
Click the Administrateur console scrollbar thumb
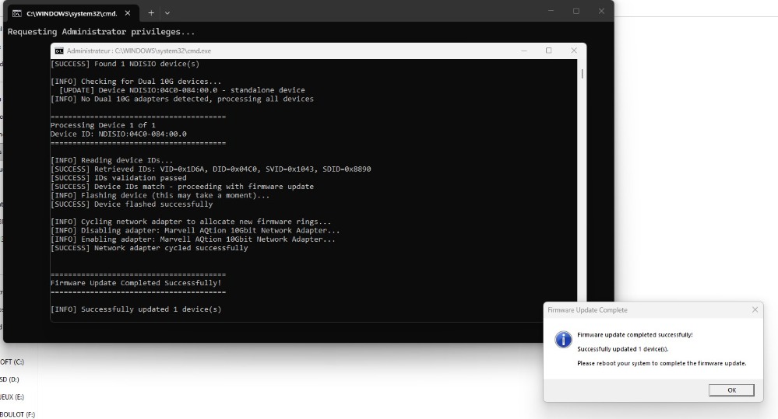click(x=582, y=74)
